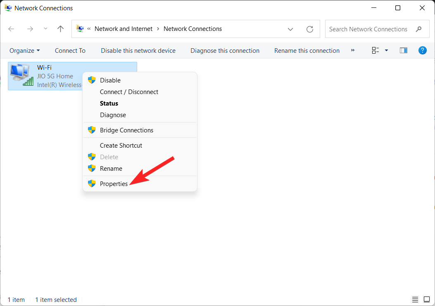
Task: Open the Organize dropdown menu
Action: 25,51
